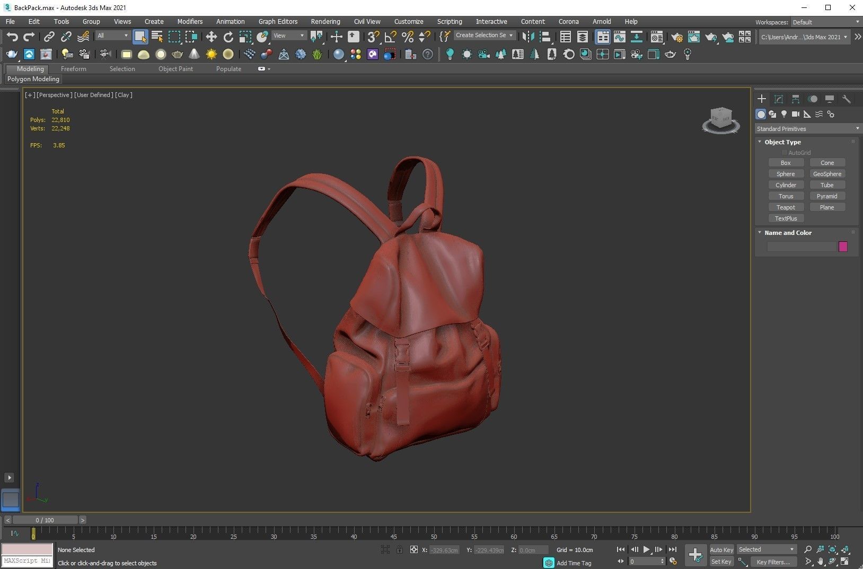Open the project path dropdown

[804, 37]
